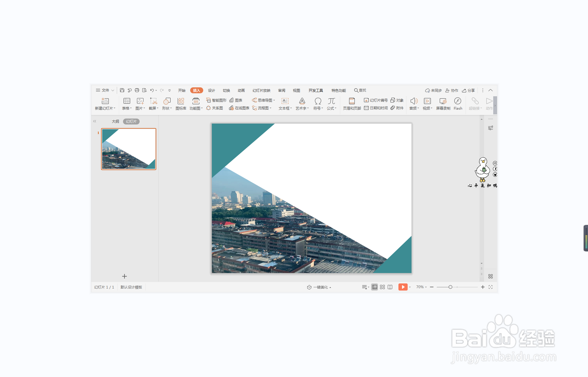The width and height of the screenshot is (588, 377).
Task: Click the save icon in quick toolbar
Action: (122, 90)
